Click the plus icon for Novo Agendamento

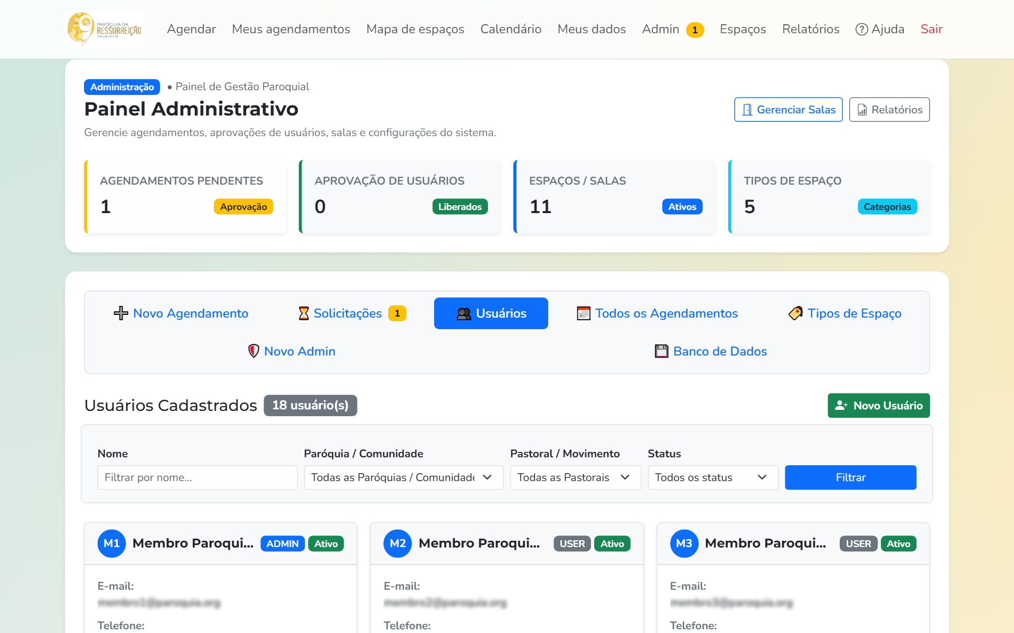coord(121,313)
